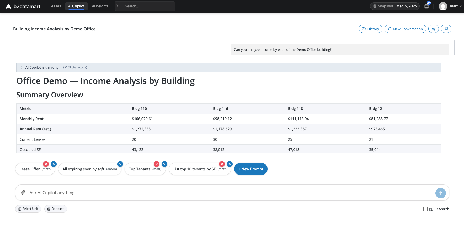
Task: Click the b2datamart logo
Action: 23,6
